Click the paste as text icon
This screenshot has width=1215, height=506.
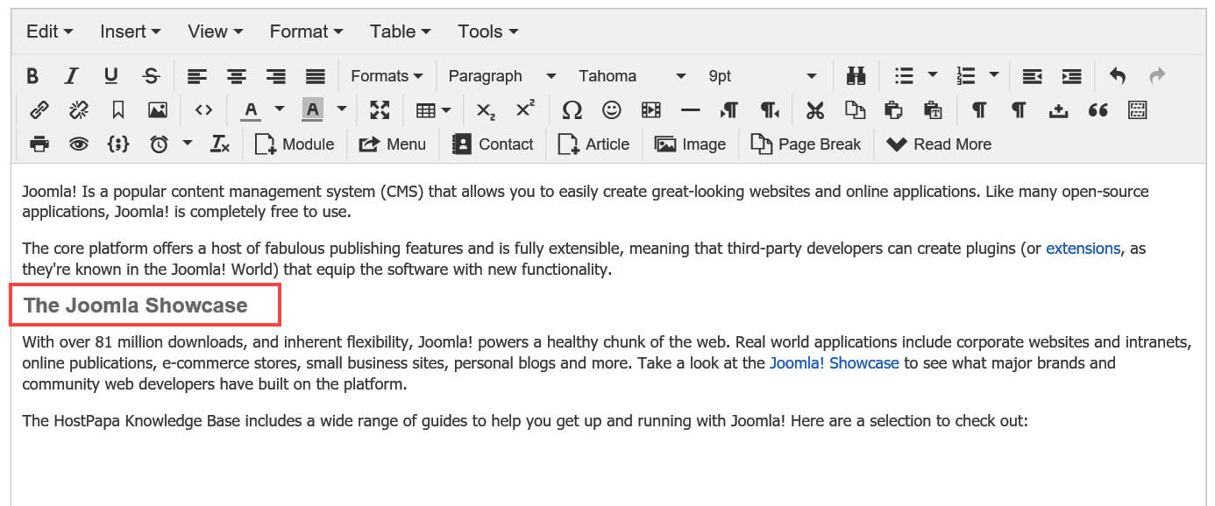pos(933,110)
